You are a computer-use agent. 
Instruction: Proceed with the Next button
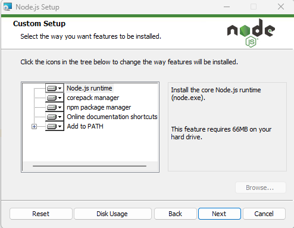point(220,214)
